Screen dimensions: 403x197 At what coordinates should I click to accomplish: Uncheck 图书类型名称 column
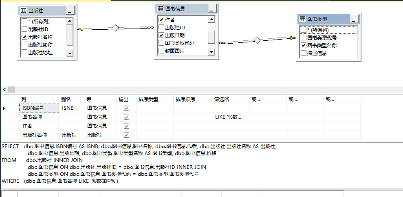pos(304,46)
